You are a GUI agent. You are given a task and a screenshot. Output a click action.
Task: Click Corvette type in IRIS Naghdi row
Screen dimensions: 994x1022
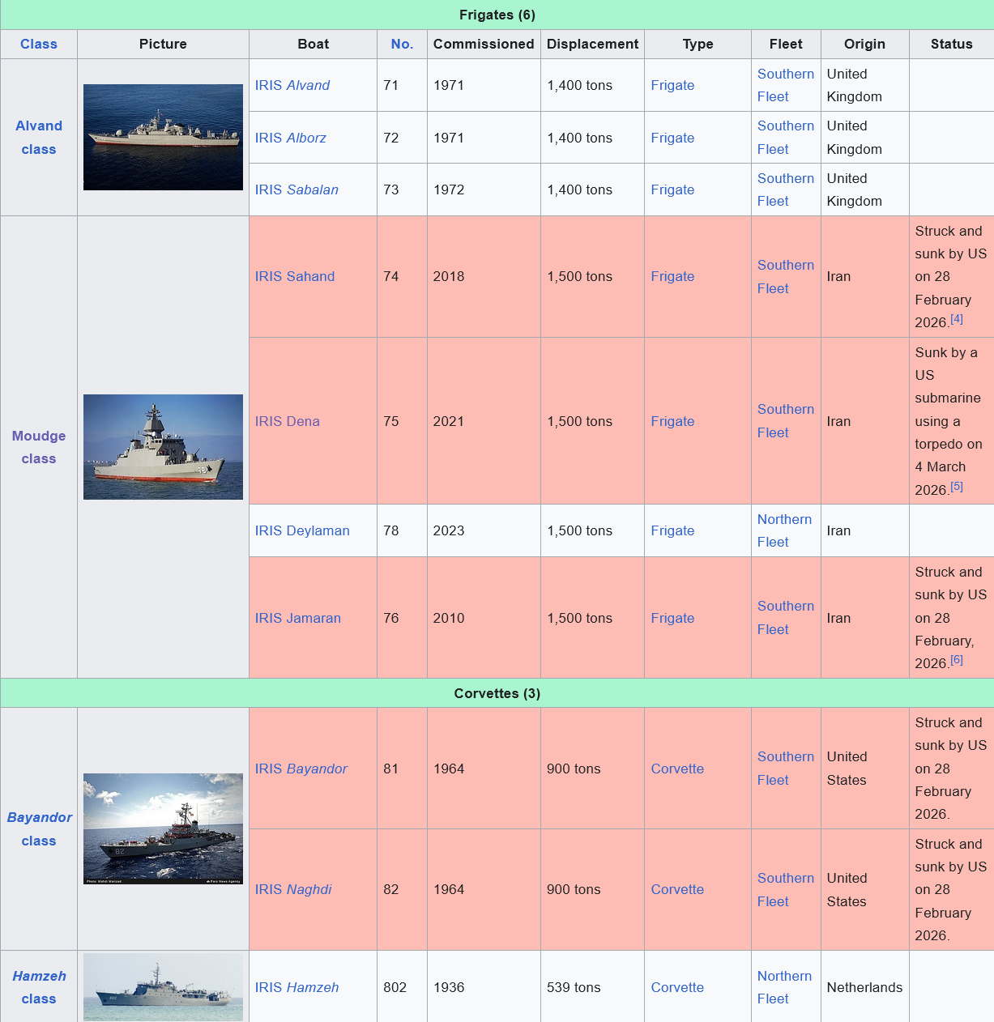(x=677, y=889)
